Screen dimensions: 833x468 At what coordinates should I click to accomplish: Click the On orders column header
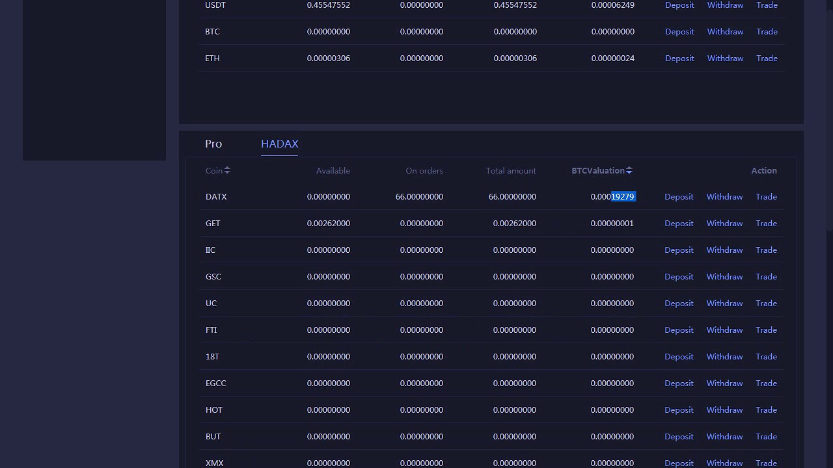(x=424, y=170)
